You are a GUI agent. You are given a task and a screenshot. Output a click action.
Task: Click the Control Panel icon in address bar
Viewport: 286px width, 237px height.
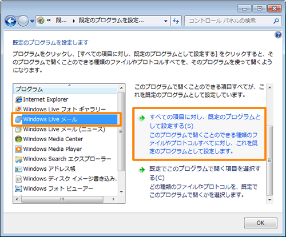(41, 21)
